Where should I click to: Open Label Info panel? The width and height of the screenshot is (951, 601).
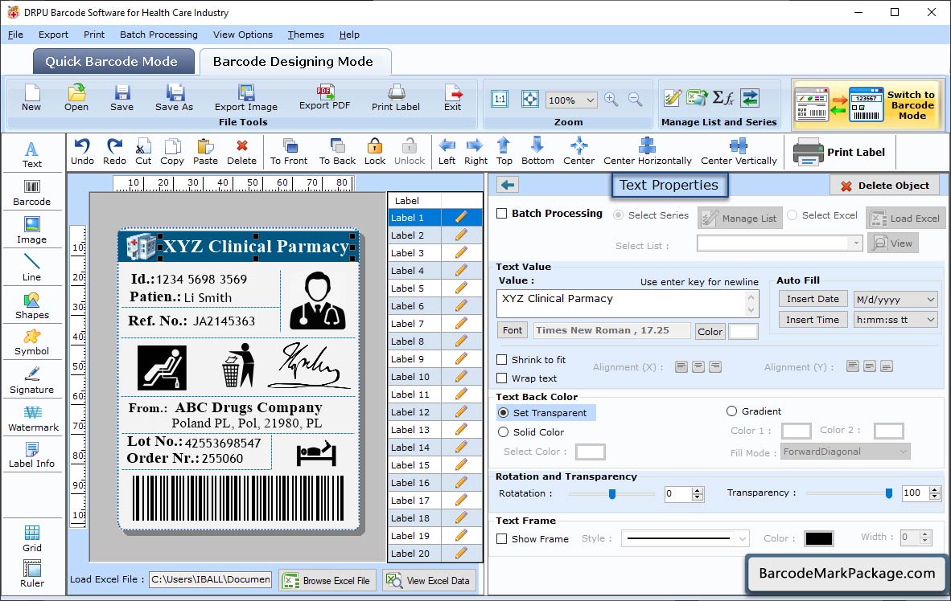click(x=32, y=455)
